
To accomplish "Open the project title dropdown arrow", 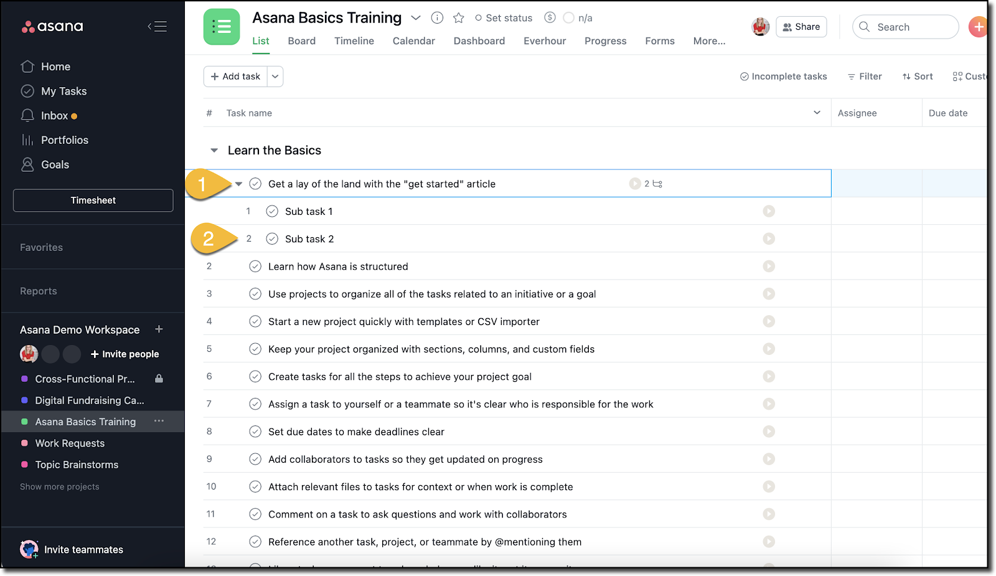I will pos(416,18).
